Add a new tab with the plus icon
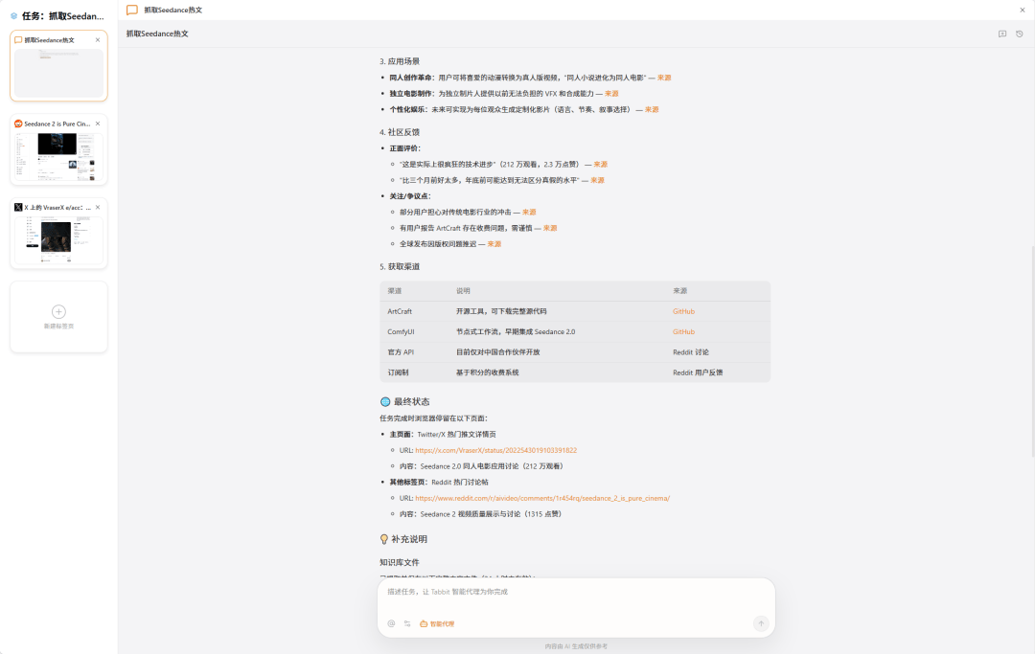Screen dimensions: 1035x654 click(x=58, y=312)
